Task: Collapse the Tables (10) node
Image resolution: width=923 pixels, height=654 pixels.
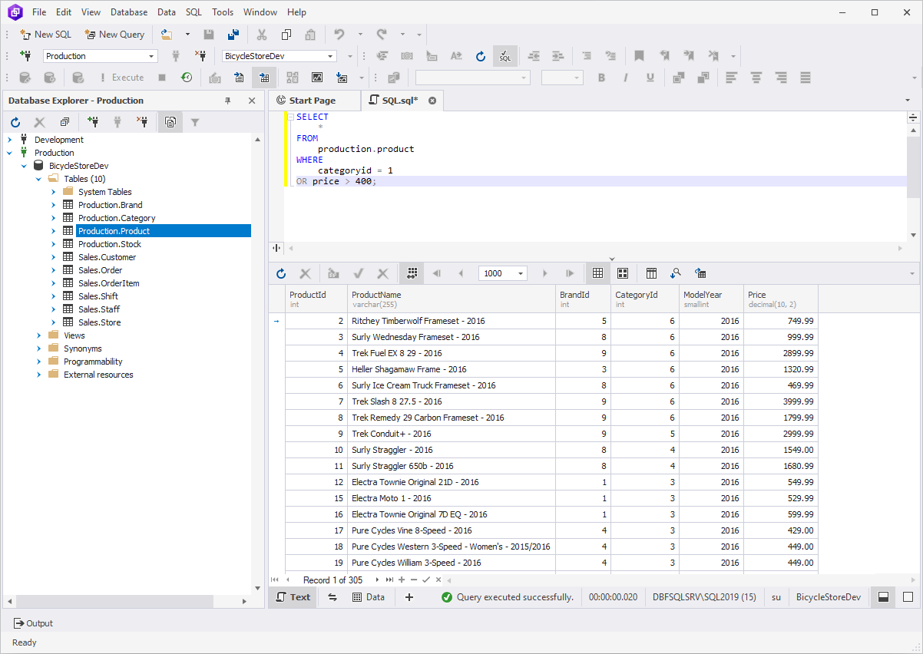Action: pyautogui.click(x=38, y=178)
